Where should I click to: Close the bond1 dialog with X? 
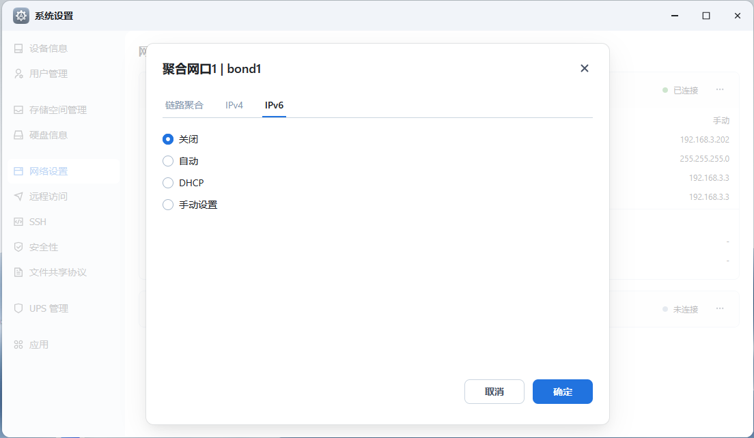coord(584,68)
